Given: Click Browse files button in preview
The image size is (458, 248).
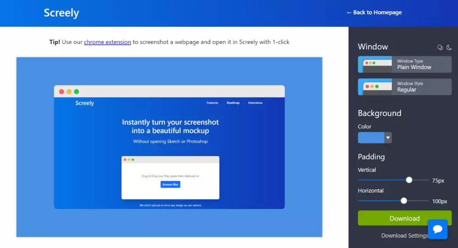Looking at the screenshot, I should 170,184.
